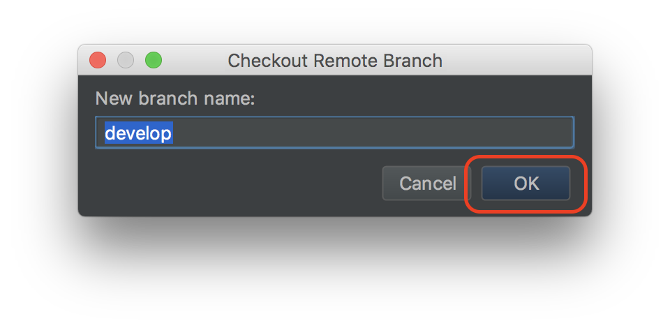Confirm checkout with the OK button
Image resolution: width=670 pixels, height=328 pixels.
click(526, 184)
